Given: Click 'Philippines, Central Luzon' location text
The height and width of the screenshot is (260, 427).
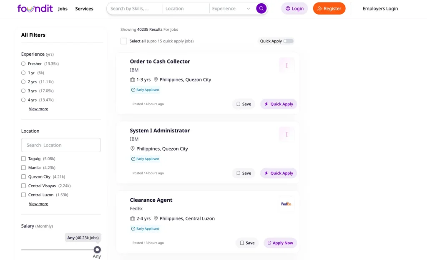Looking at the screenshot, I should click(187, 218).
